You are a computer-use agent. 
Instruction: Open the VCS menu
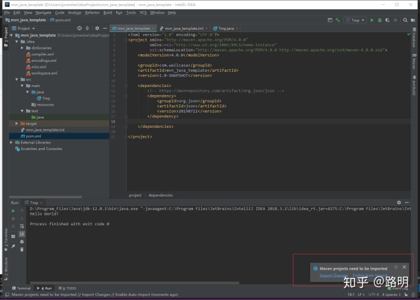click(143, 13)
